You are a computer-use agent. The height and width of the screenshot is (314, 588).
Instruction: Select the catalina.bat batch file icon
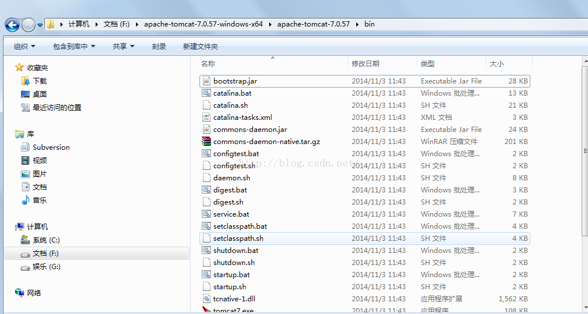click(x=206, y=93)
